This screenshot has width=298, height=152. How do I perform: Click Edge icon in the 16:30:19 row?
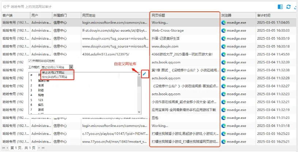223,39
